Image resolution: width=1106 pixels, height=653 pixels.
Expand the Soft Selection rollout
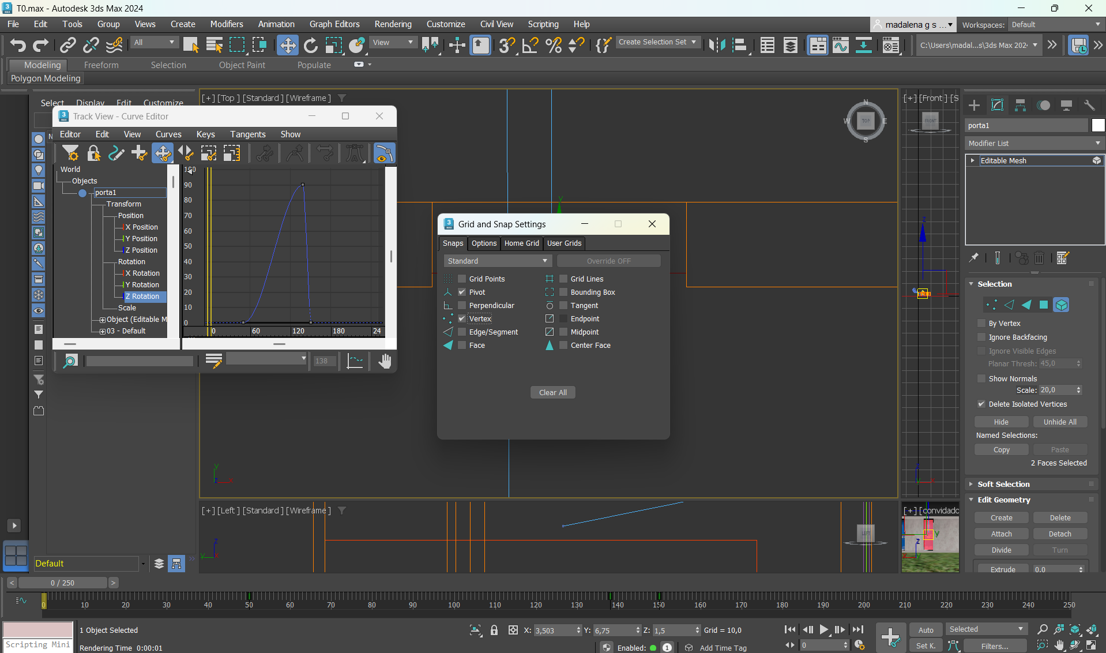1003,485
